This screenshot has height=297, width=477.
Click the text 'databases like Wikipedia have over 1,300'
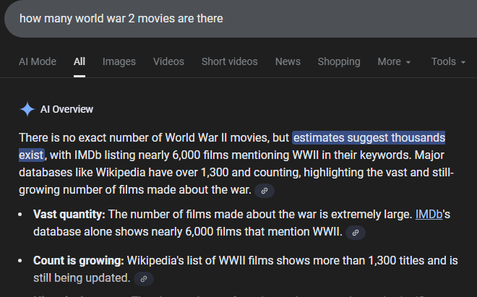(x=124, y=173)
